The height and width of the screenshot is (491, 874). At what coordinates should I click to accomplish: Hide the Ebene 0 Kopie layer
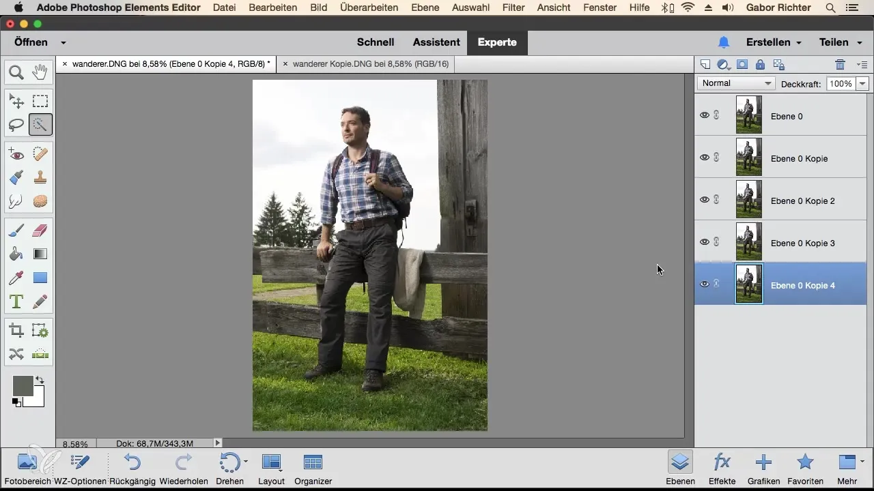pyautogui.click(x=705, y=158)
